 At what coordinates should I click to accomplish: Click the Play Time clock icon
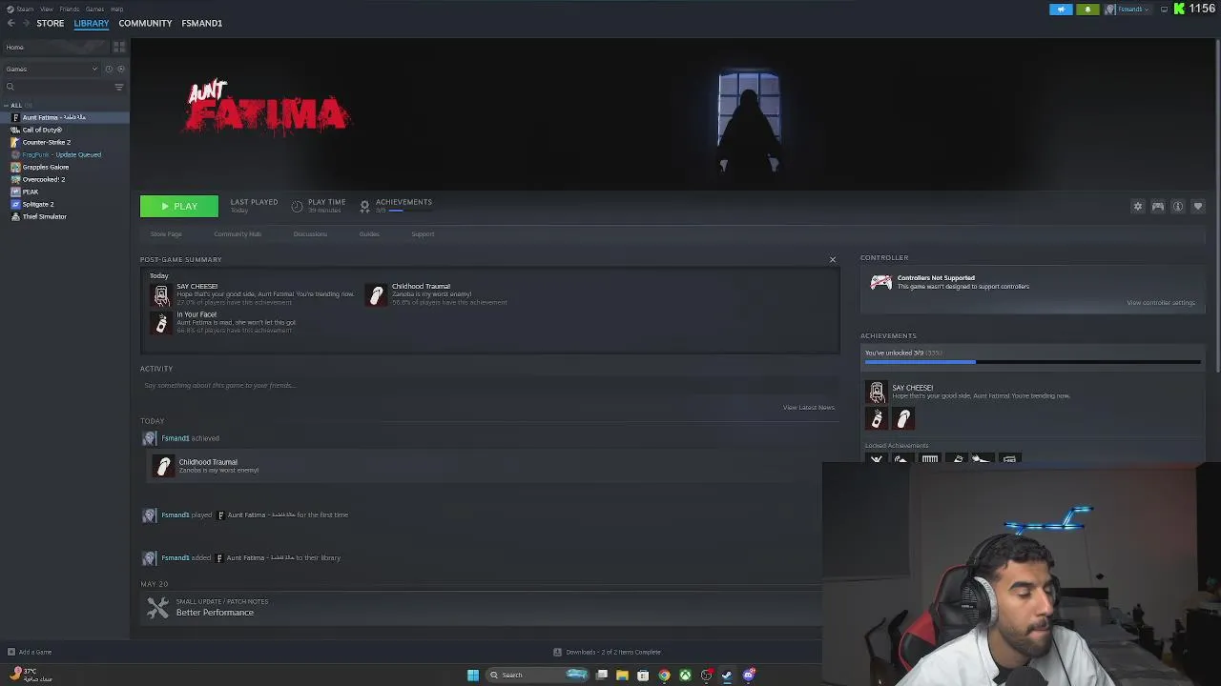click(x=297, y=206)
